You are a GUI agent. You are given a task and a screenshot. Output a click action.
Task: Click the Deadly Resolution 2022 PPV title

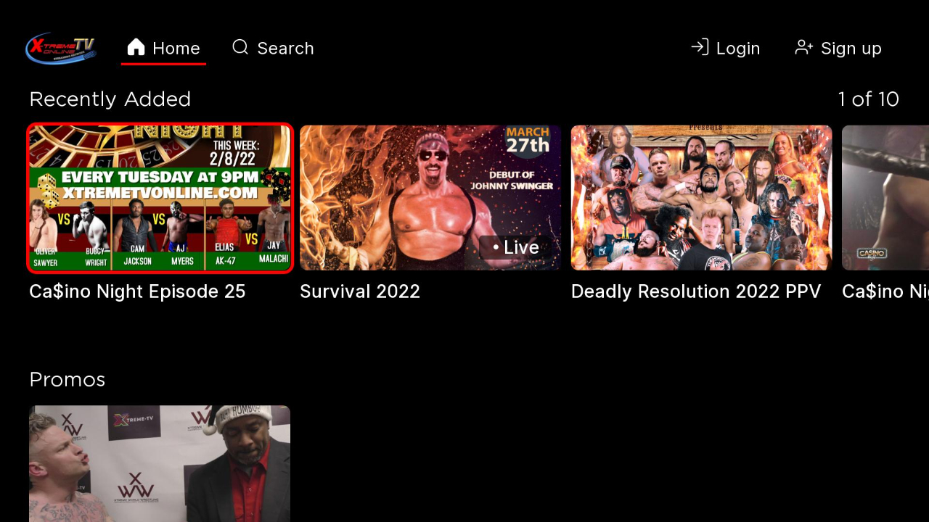[x=695, y=291]
